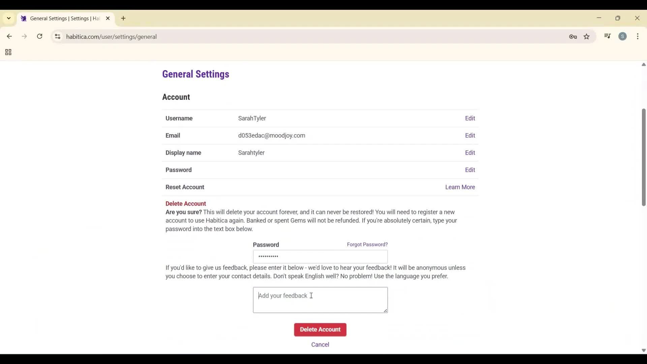Open Chrome three-dot menu
Screen dimensions: 647x364
click(x=638, y=36)
